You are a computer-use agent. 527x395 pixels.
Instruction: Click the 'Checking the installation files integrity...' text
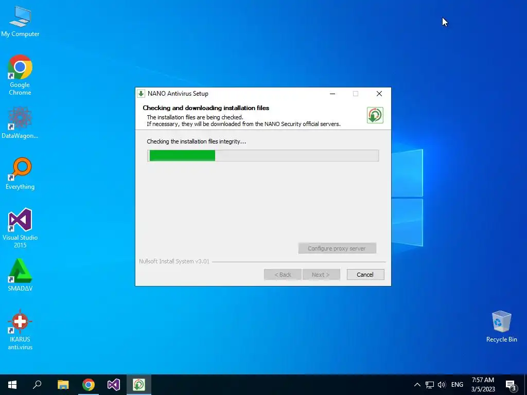pos(196,141)
